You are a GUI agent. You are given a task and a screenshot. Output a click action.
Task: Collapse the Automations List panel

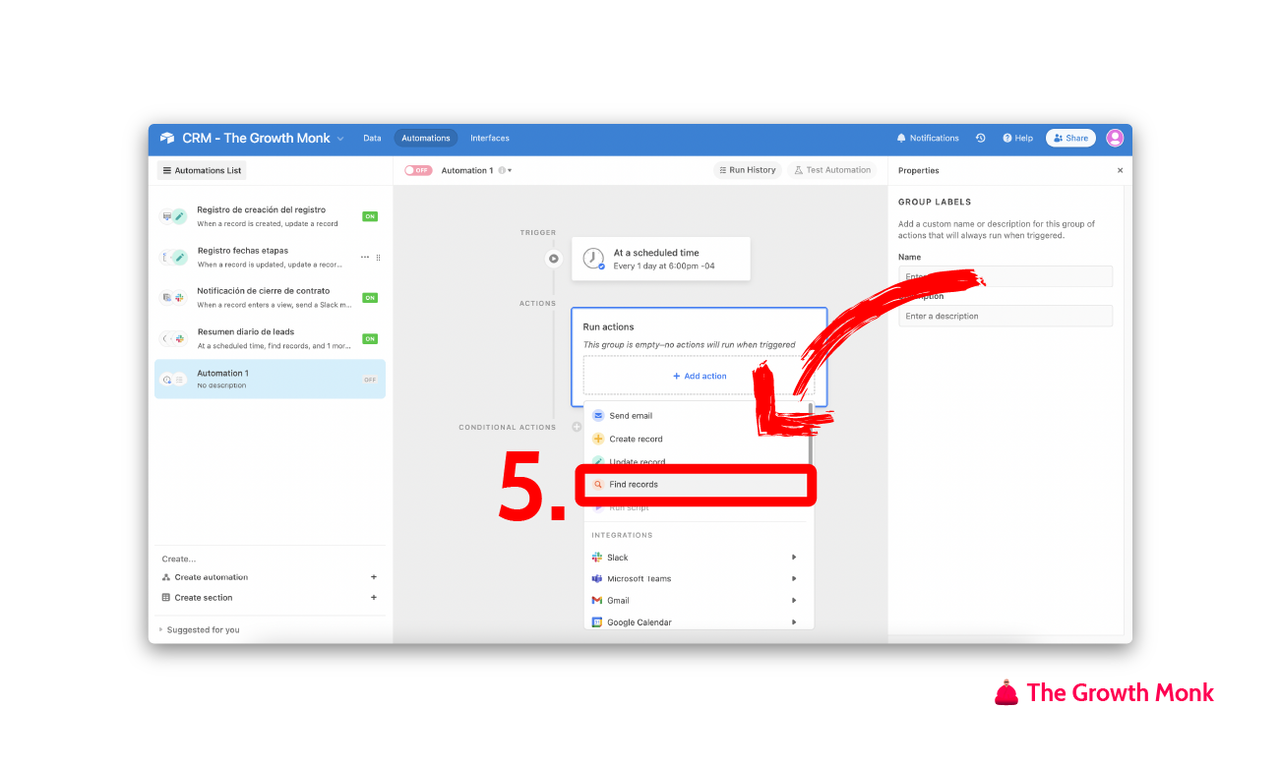[x=202, y=170]
